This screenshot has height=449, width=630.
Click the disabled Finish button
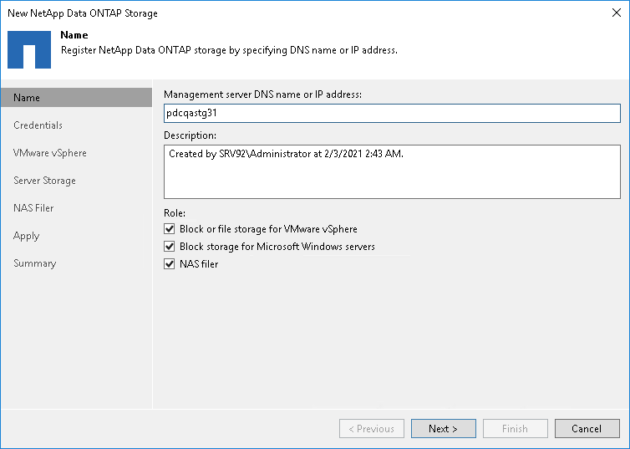pos(515,428)
